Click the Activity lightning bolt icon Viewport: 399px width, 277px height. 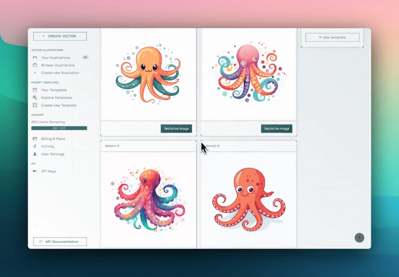click(x=35, y=146)
